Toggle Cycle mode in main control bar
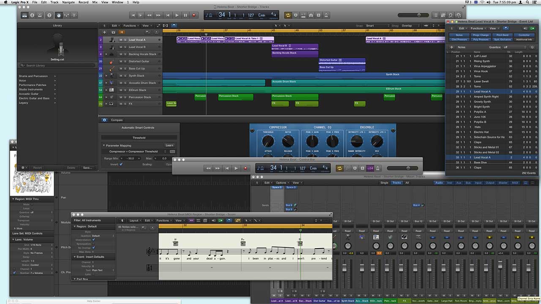 pos(288,15)
